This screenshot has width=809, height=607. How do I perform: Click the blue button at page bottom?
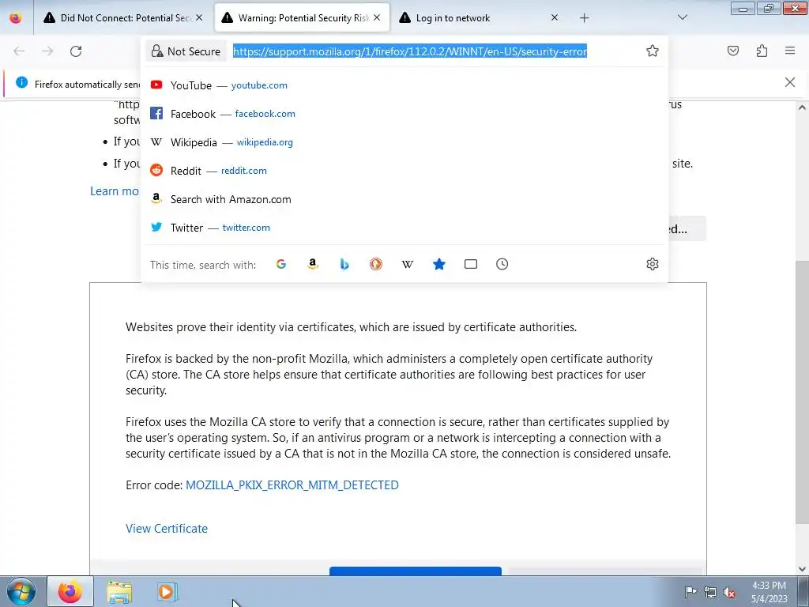coord(416,571)
